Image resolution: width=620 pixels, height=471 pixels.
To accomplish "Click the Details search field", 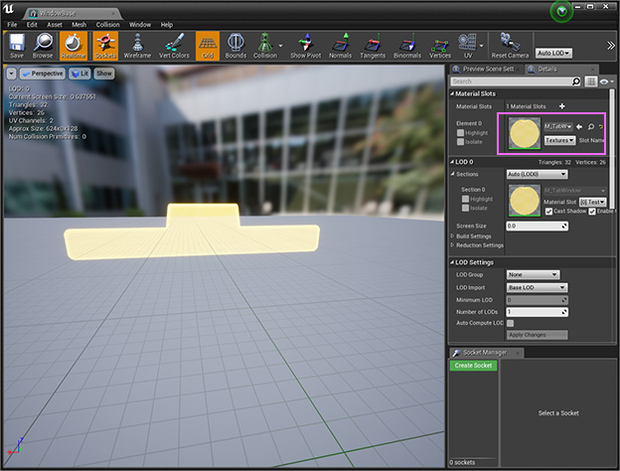I will point(511,81).
